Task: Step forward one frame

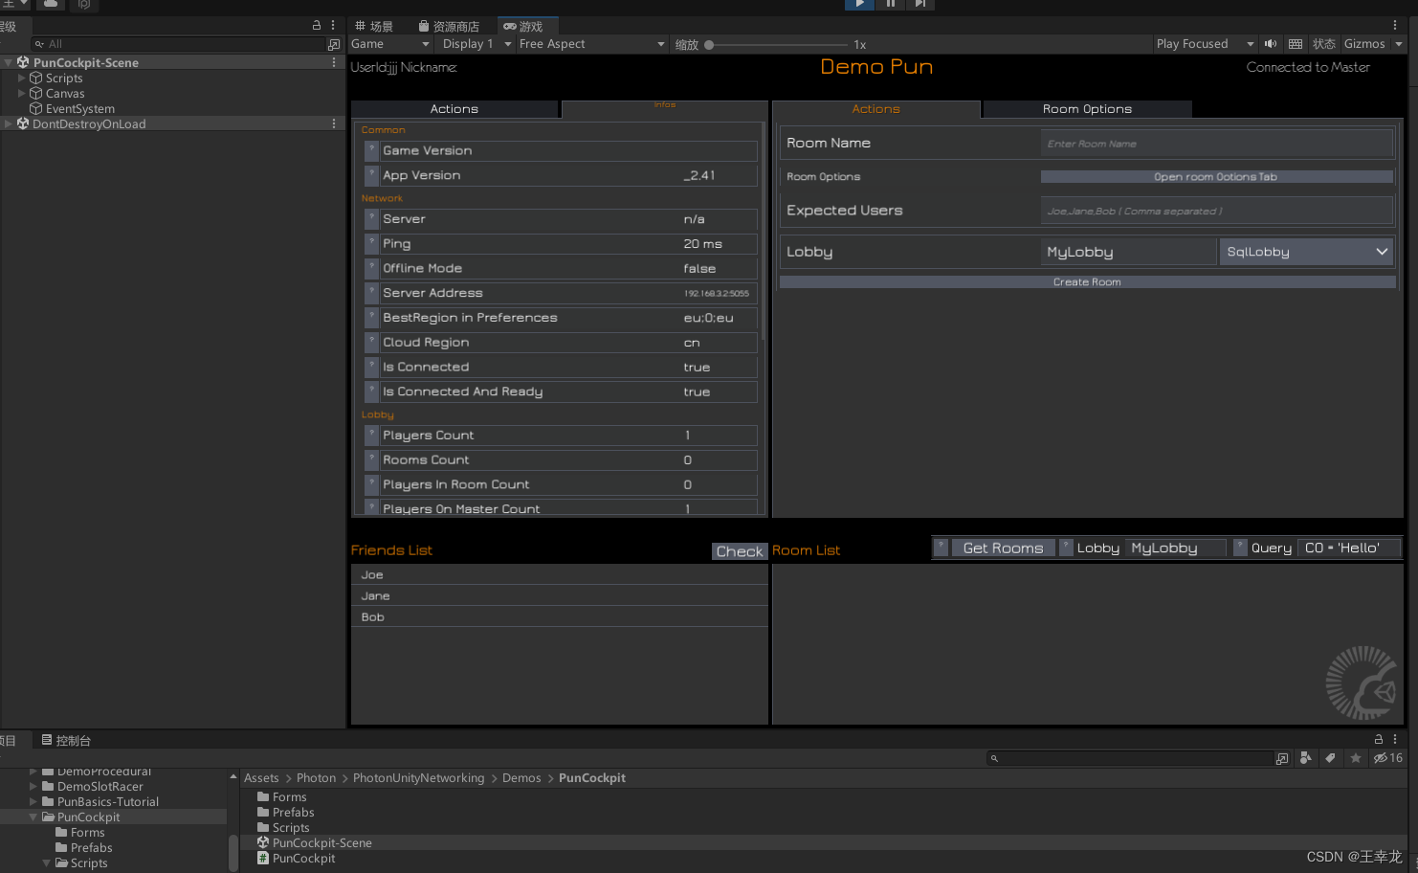Action: [x=919, y=4]
